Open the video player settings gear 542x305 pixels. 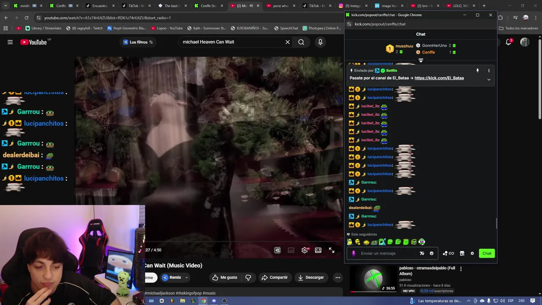coord(304,250)
